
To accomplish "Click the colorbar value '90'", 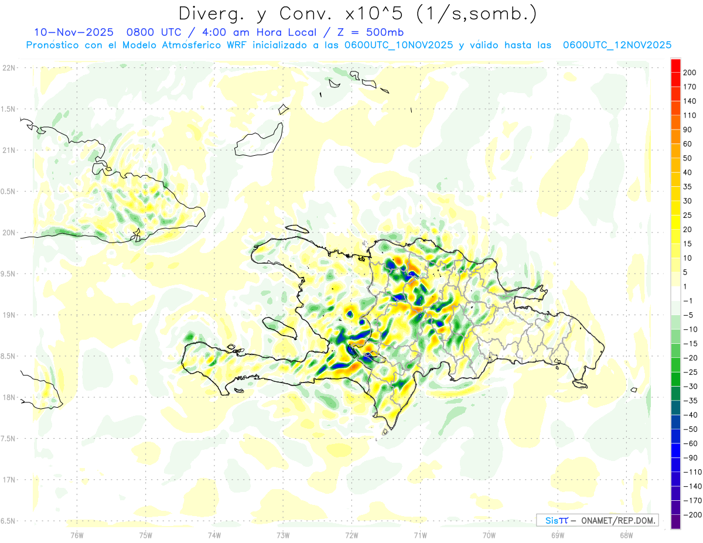I will [x=688, y=129].
